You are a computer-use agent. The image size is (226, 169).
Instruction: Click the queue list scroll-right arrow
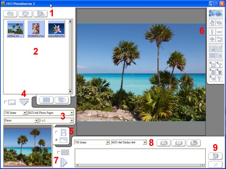tap(203, 165)
